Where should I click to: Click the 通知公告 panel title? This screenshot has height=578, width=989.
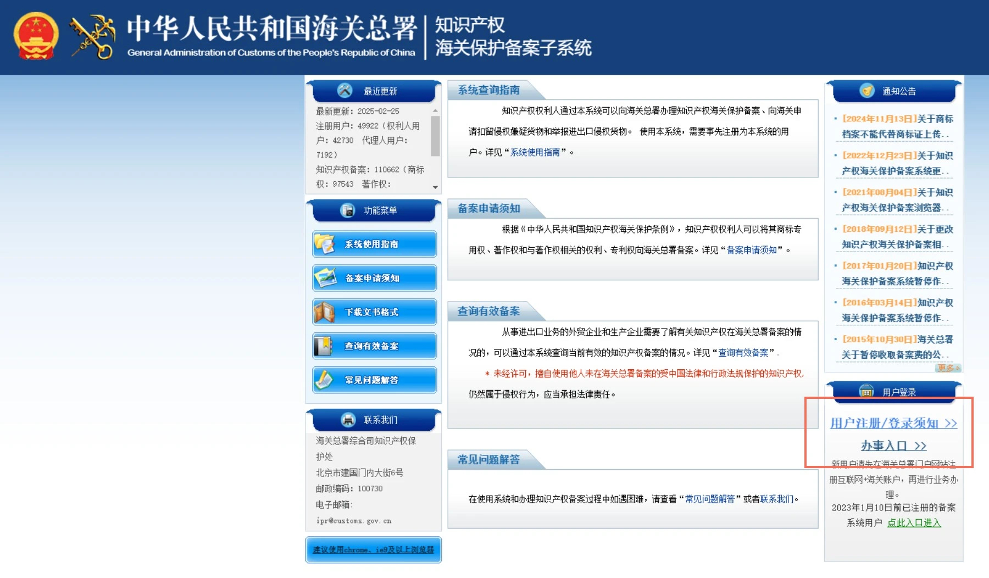[x=899, y=91]
